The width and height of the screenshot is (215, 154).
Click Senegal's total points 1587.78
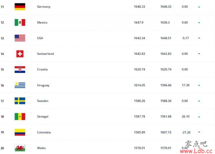point(139,117)
